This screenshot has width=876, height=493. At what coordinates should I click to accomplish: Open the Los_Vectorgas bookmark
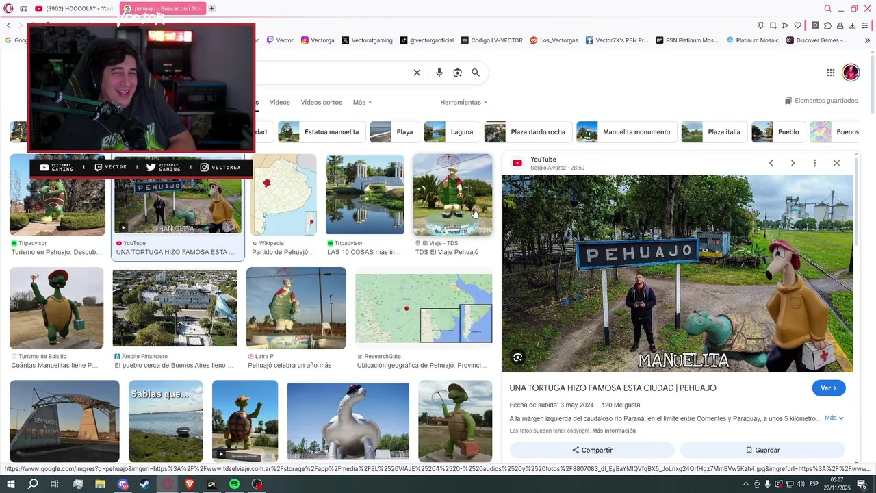554,40
